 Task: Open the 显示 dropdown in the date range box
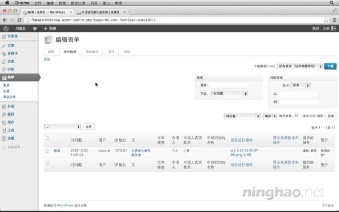tap(301, 85)
